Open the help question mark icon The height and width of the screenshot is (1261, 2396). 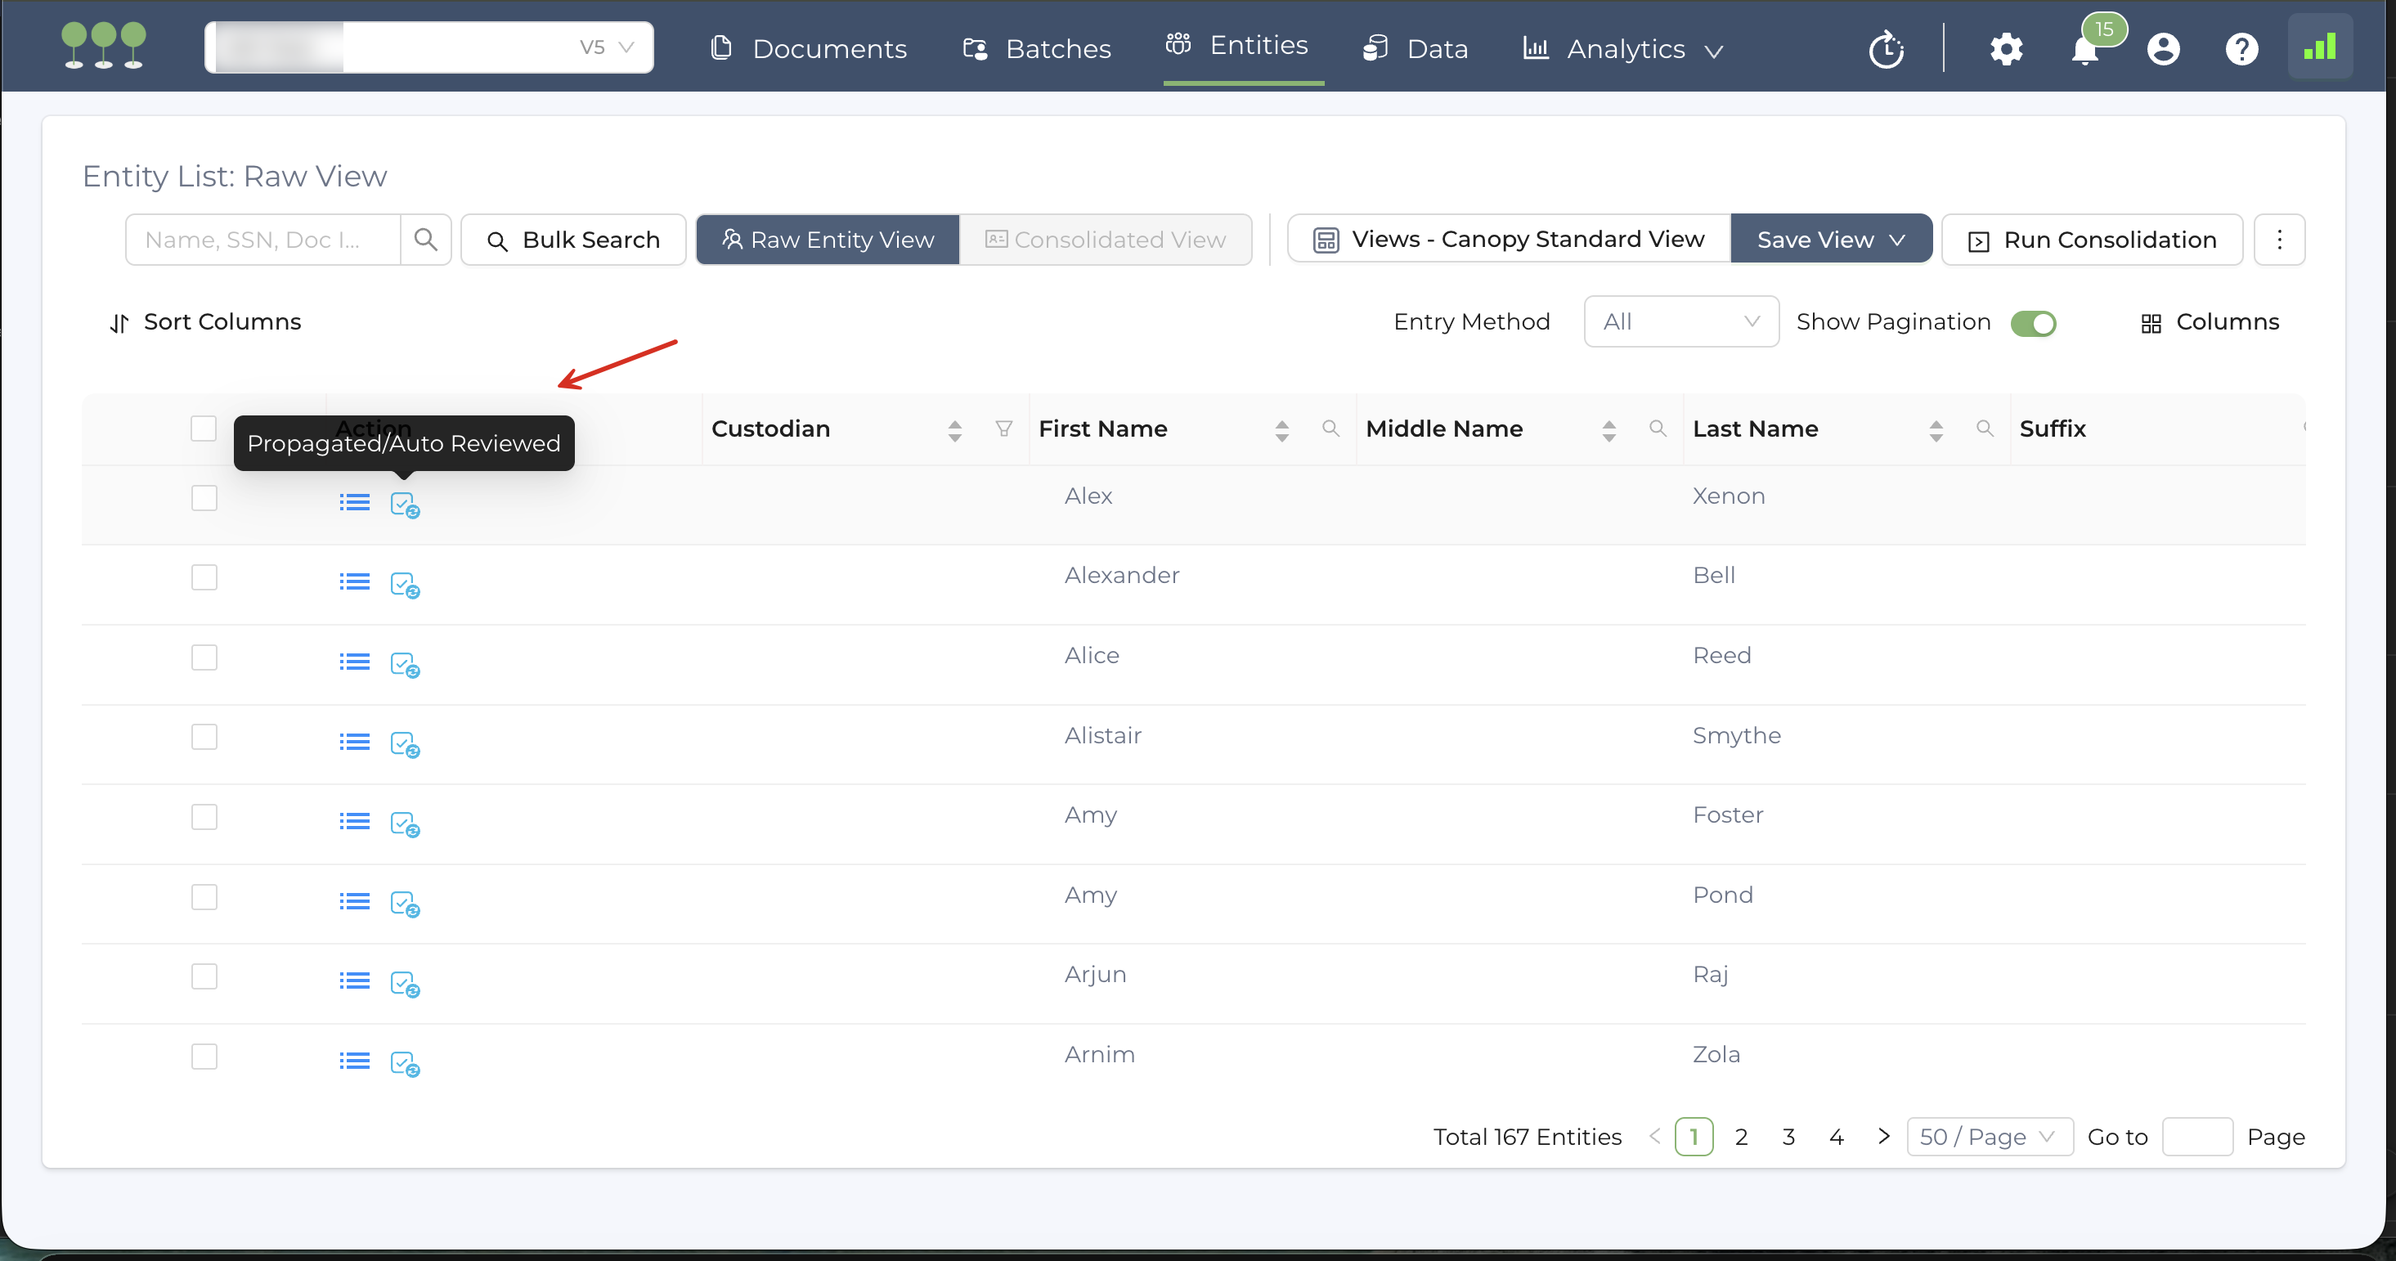click(x=2241, y=49)
